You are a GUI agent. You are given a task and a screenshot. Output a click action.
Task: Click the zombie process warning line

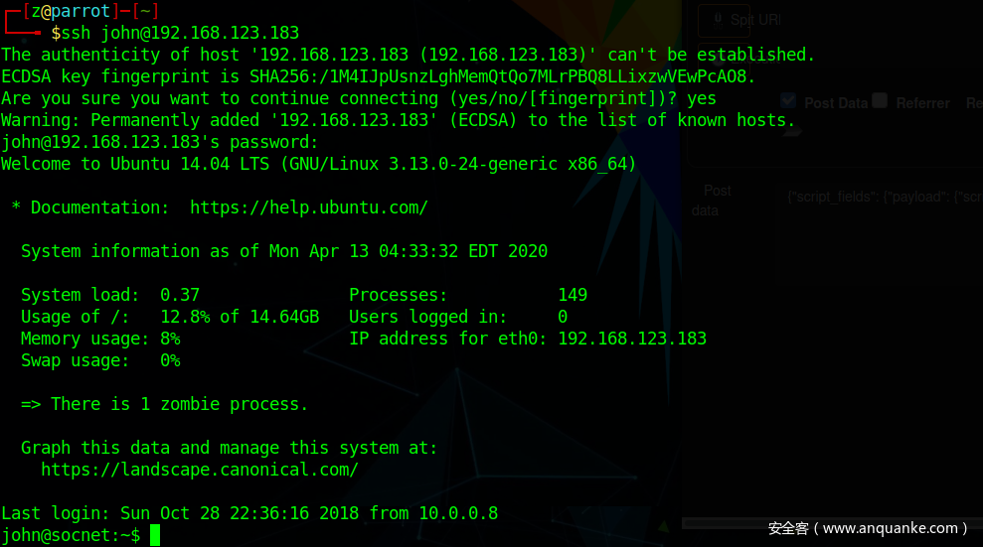click(x=164, y=404)
